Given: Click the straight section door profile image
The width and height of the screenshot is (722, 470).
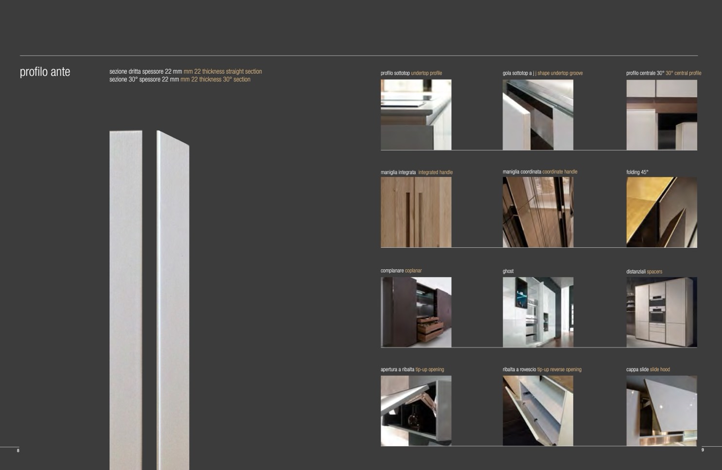Looking at the screenshot, I should [126, 299].
